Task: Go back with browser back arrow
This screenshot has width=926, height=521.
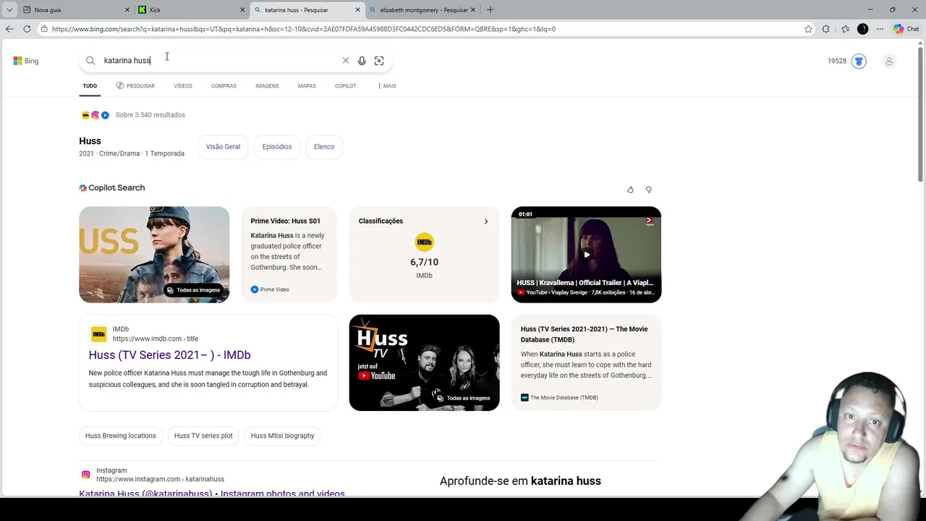Action: tap(9, 29)
